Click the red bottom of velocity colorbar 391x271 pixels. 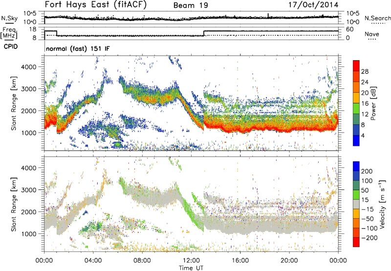coord(356,242)
